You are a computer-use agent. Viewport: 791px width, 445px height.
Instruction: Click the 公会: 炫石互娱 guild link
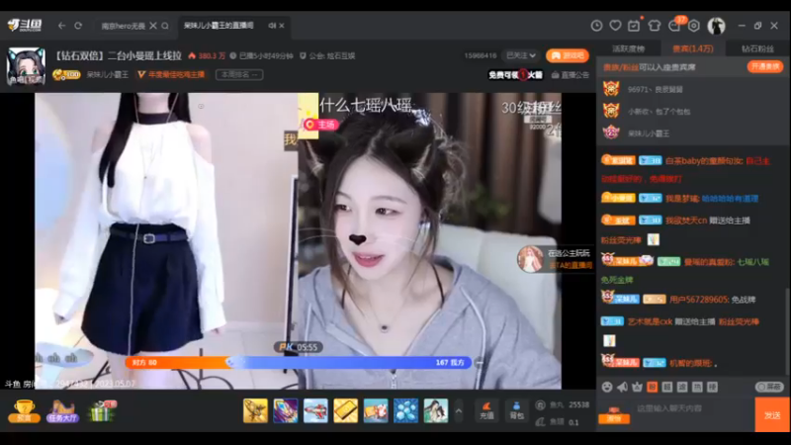(327, 56)
